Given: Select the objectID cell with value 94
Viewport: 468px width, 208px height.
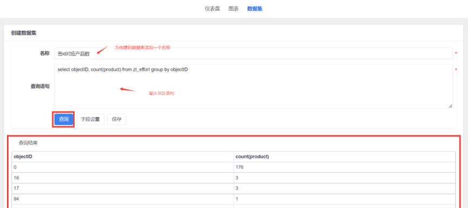Looking at the screenshot, I should point(123,199).
